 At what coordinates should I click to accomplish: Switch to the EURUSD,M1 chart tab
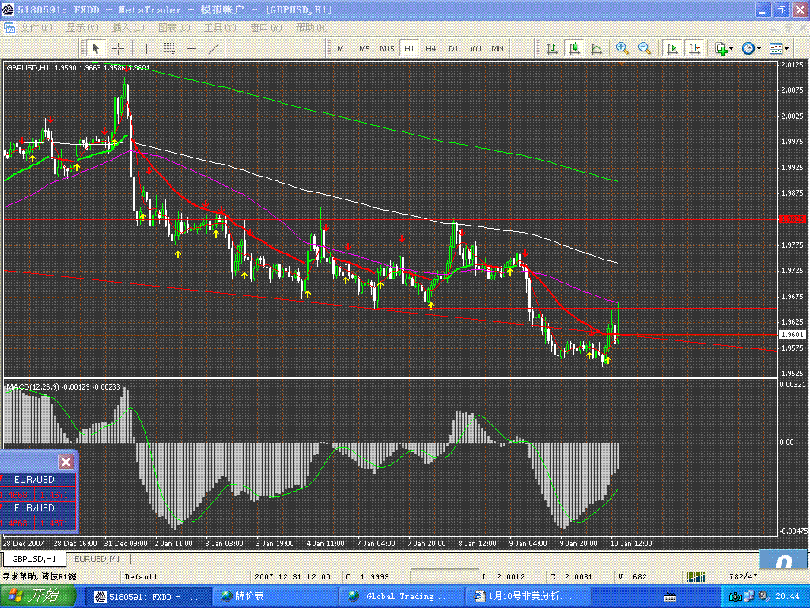click(97, 559)
